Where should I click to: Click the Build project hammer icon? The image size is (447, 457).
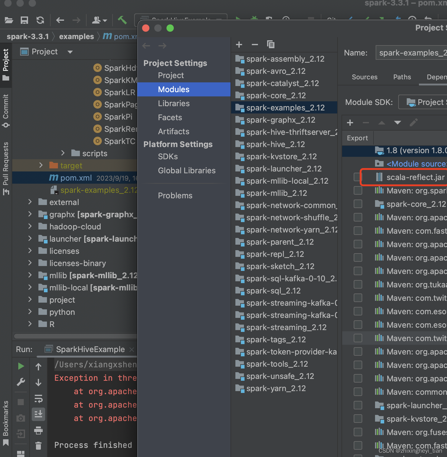pyautogui.click(x=122, y=20)
